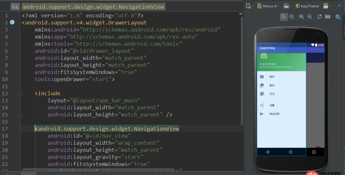The image size is (345, 175).
Task: Click the send icon in drawer preview
Action: point(262,114)
